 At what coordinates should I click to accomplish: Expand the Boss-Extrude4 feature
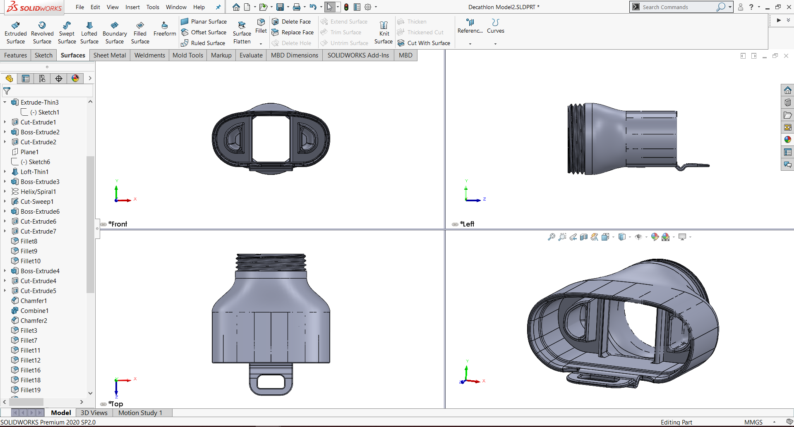(5, 271)
